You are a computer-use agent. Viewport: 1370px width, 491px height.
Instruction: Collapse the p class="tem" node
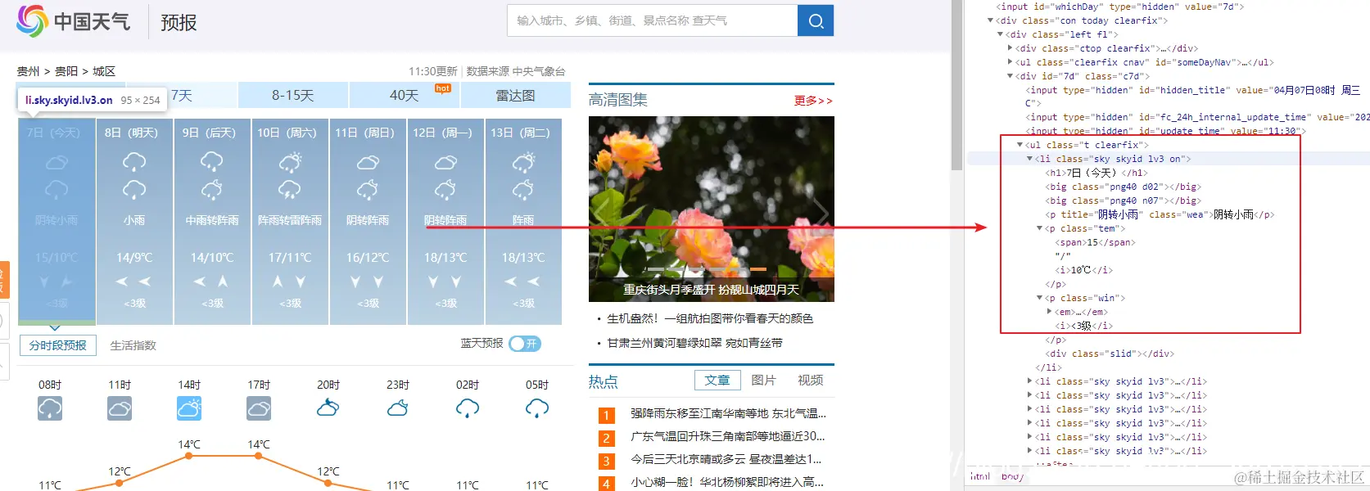[1040, 228]
